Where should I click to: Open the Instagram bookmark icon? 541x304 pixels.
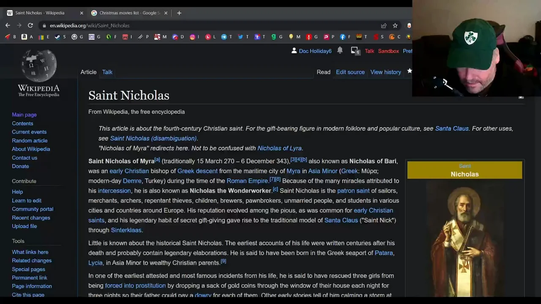pos(192,37)
